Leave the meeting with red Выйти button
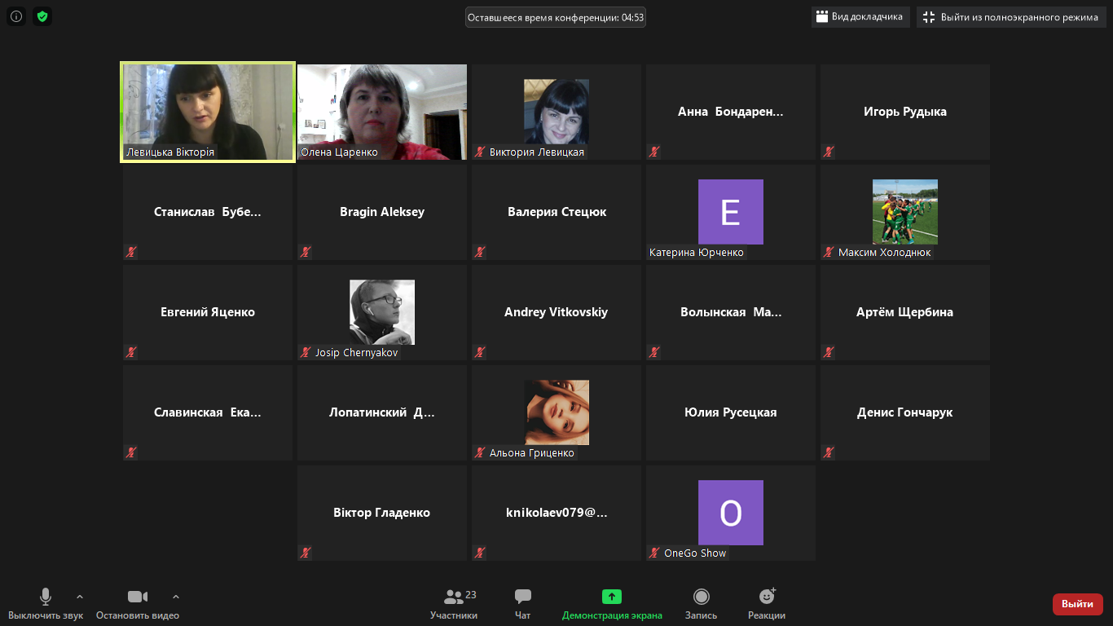 point(1077,604)
